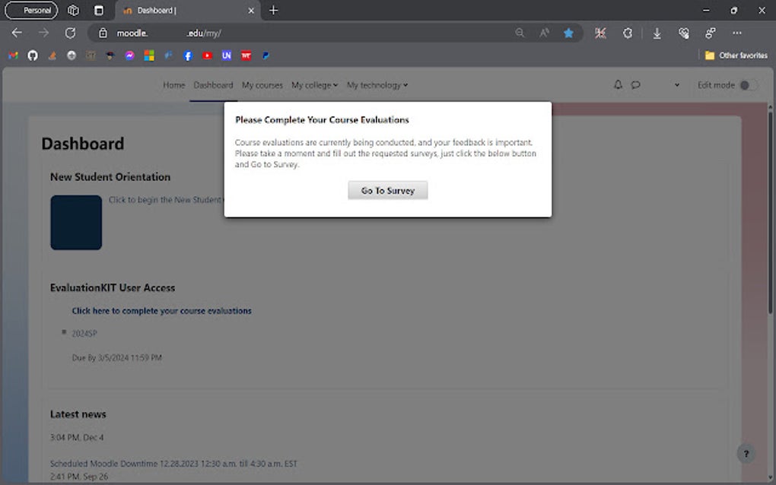This screenshot has height=485, width=776.
Task: Open the Gmail bookmark
Action: click(12, 55)
